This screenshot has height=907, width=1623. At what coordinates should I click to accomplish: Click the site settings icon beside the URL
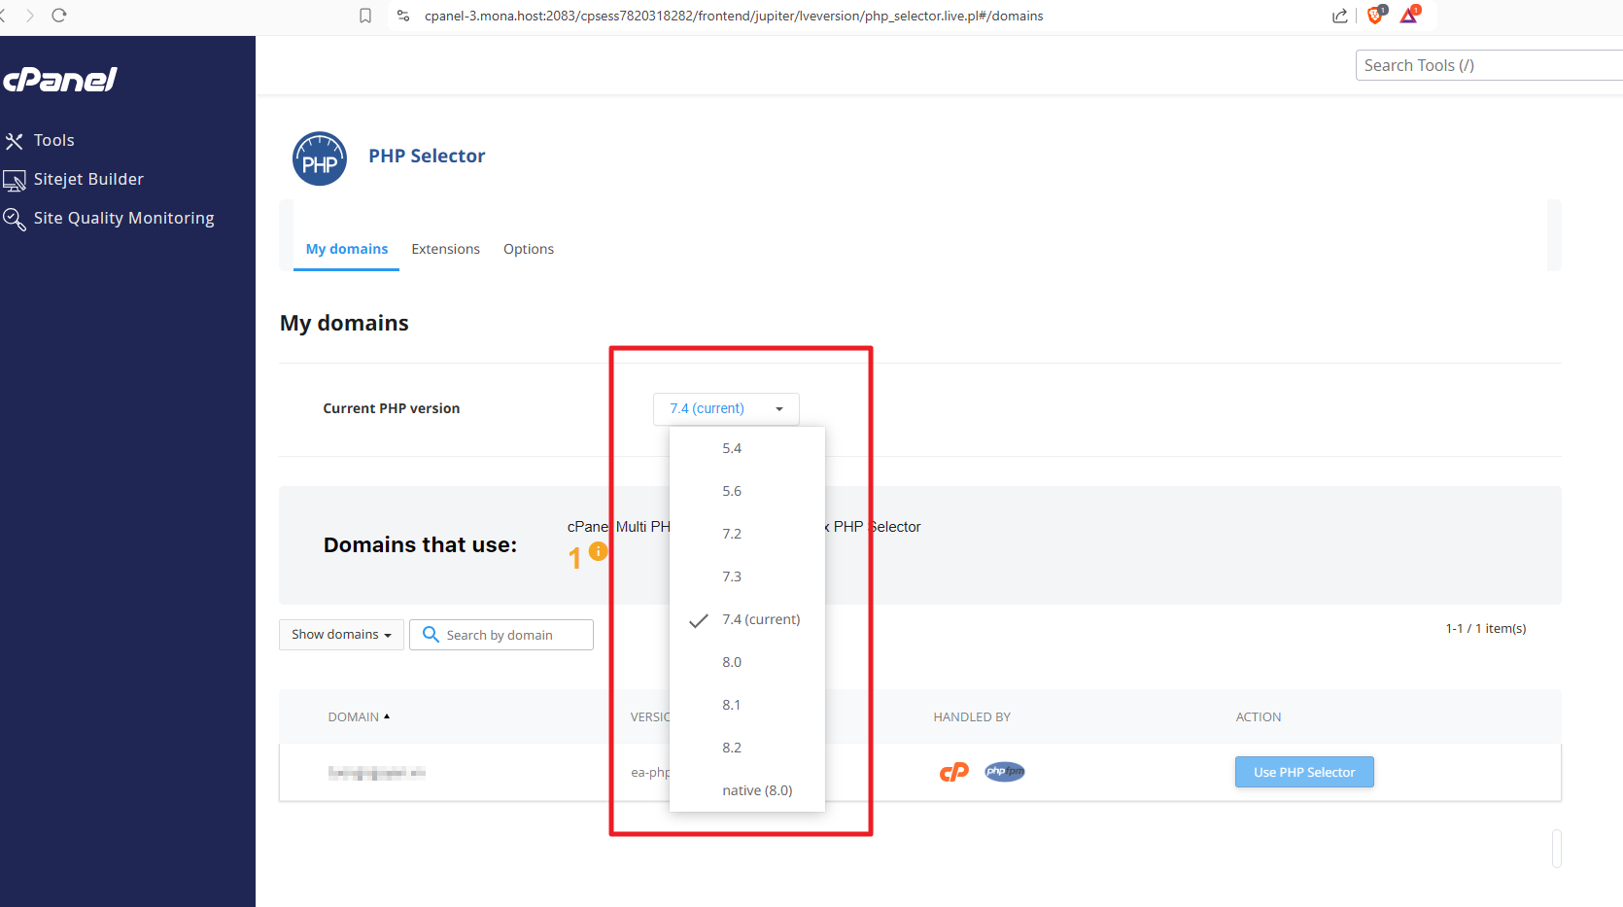point(403,16)
